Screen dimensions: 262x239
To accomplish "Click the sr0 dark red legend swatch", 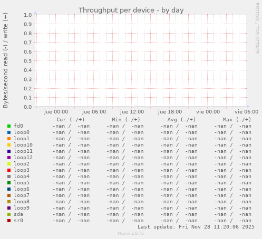I will (9, 221).
